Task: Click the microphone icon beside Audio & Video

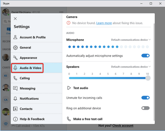Action: pyautogui.click(x=15, y=68)
